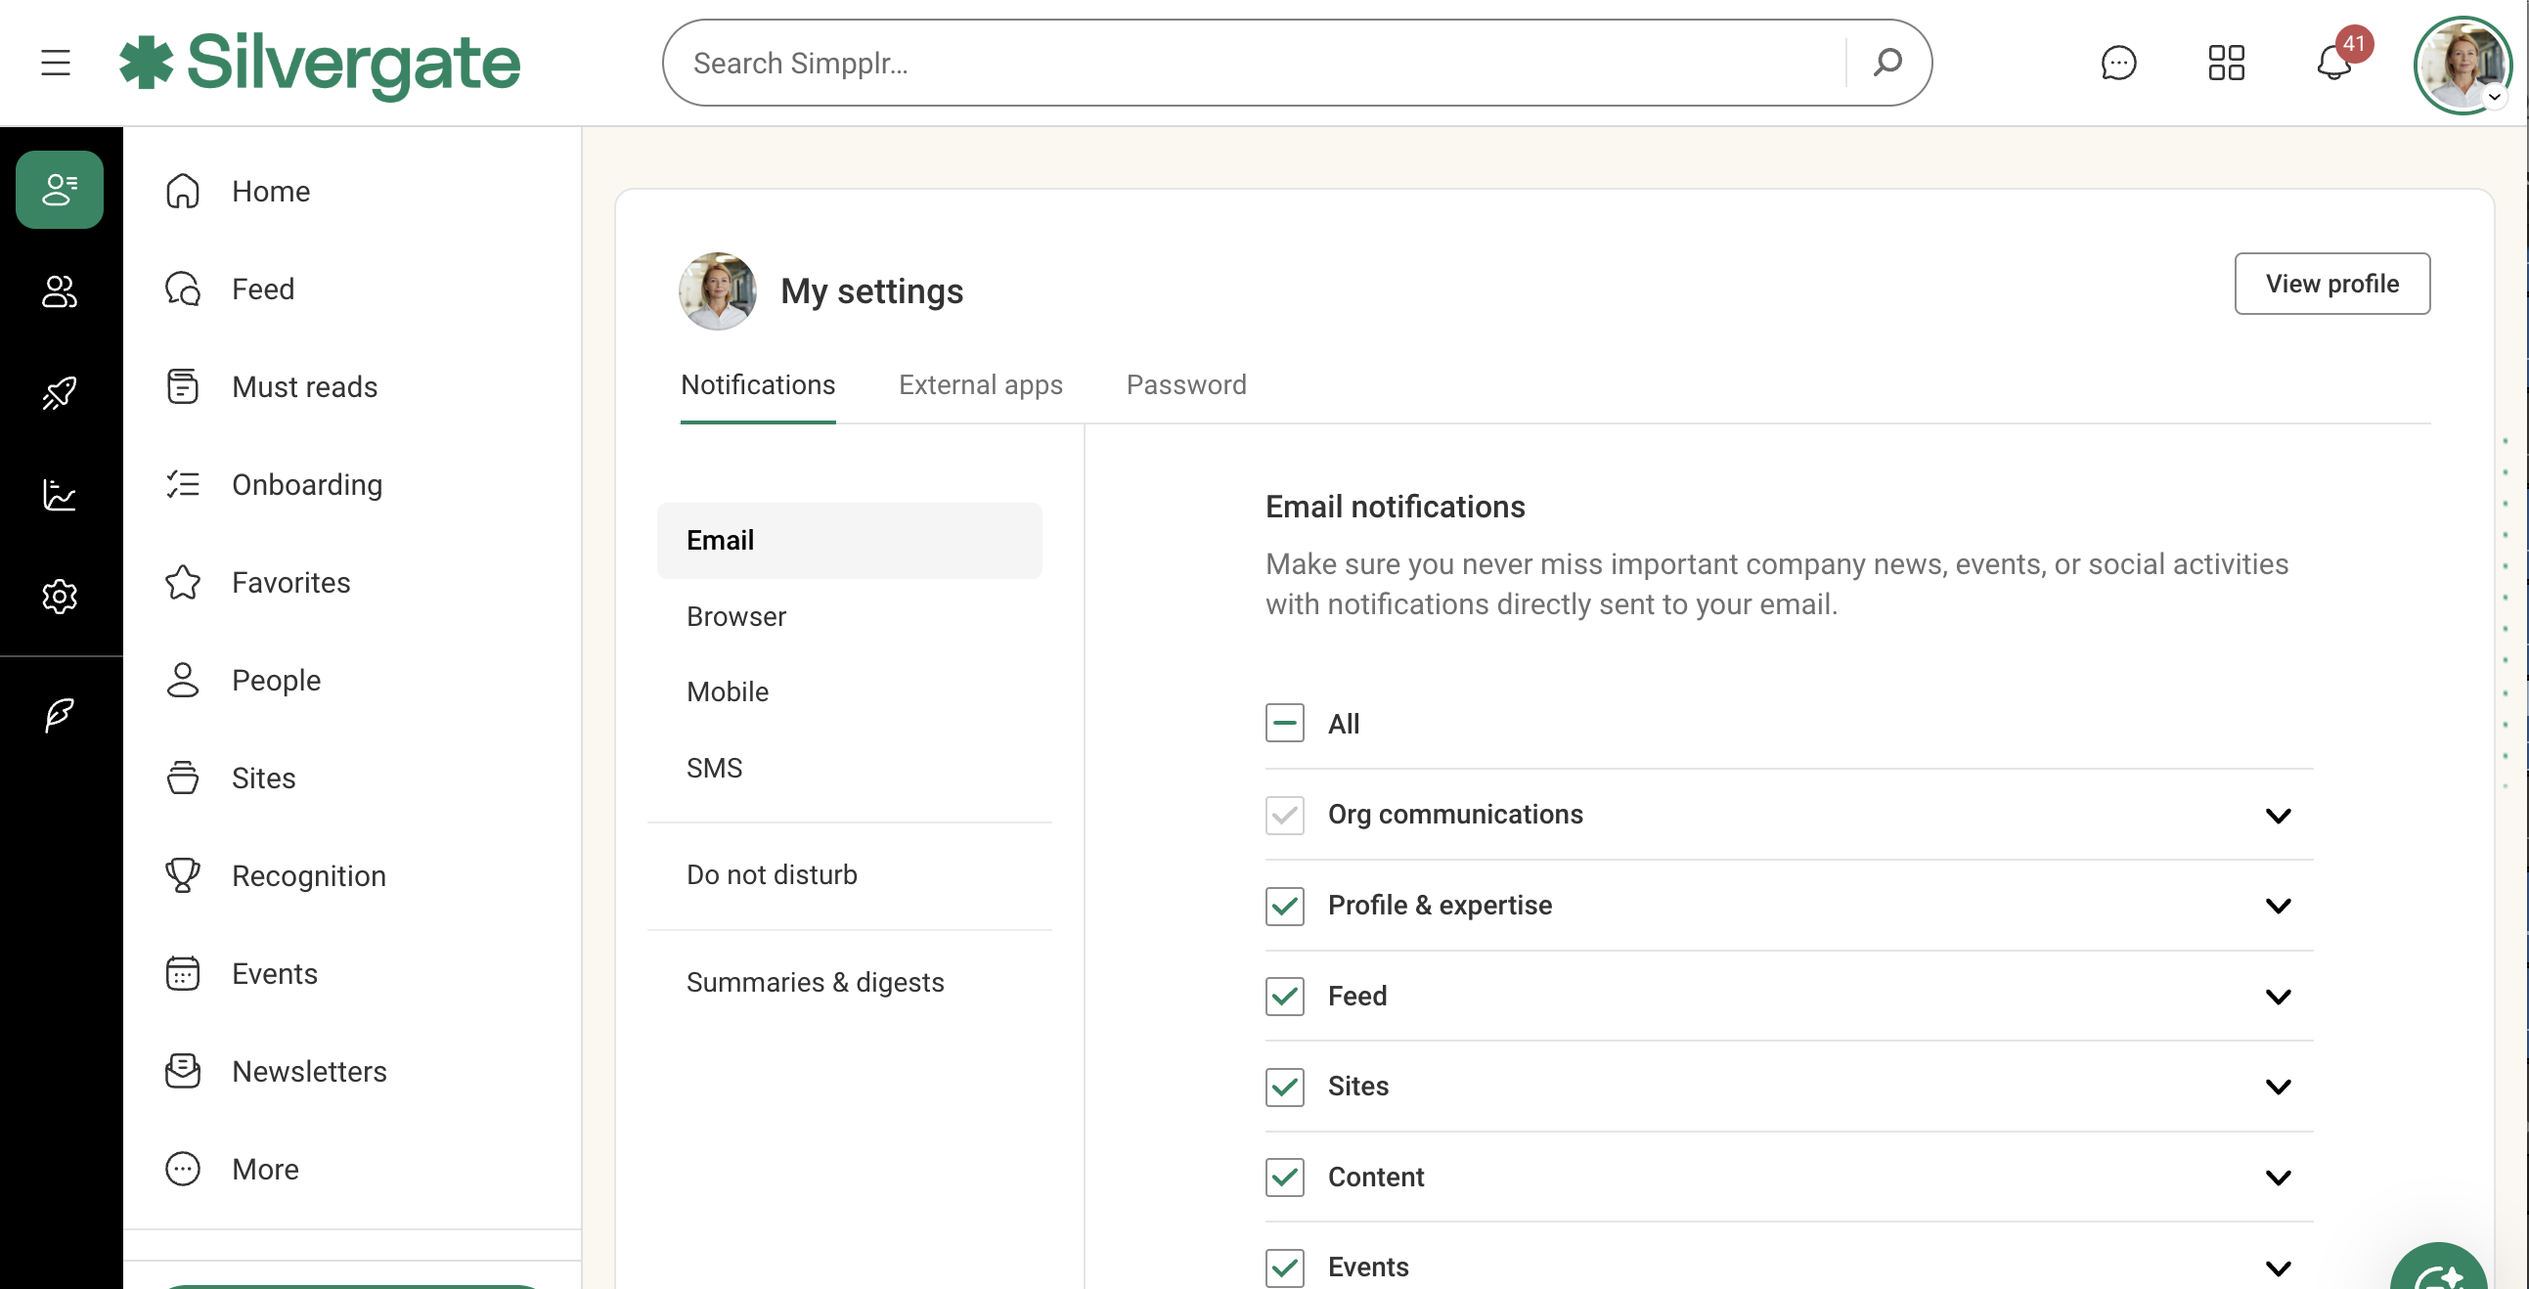This screenshot has width=2529, height=1289.
Task: Switch to the External apps tab
Action: click(980, 384)
